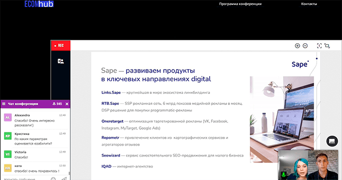Click Links.Sape on the slide
Image resolution: width=342 pixels, height=180 pixels.
(111, 92)
